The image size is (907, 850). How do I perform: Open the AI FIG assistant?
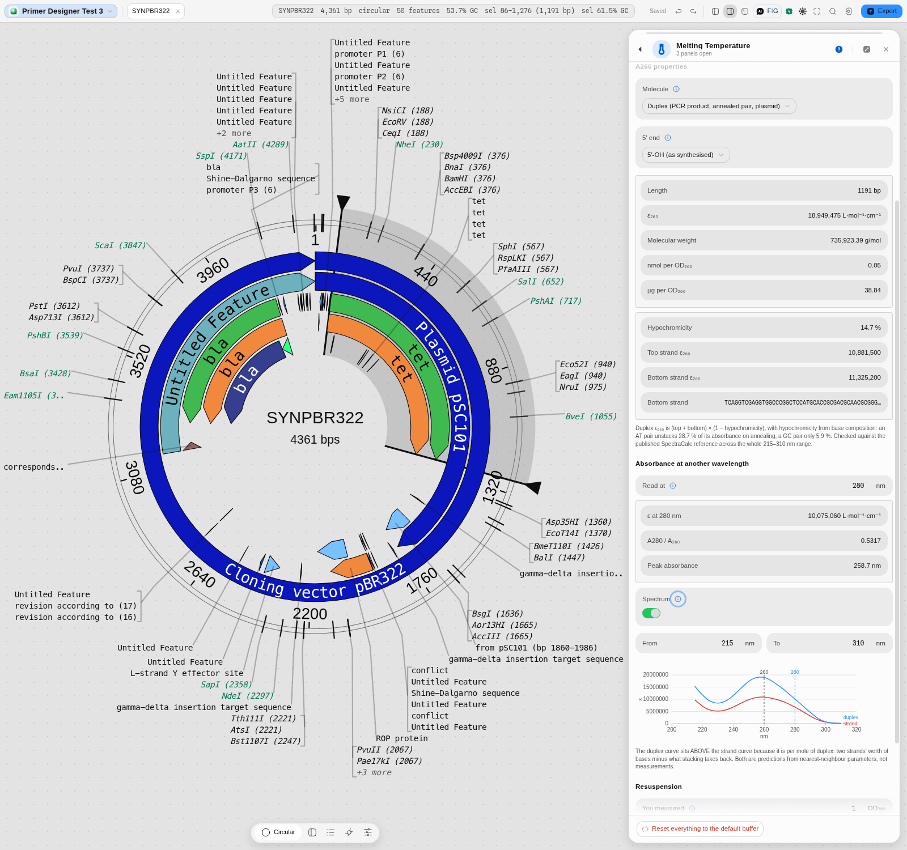click(768, 11)
